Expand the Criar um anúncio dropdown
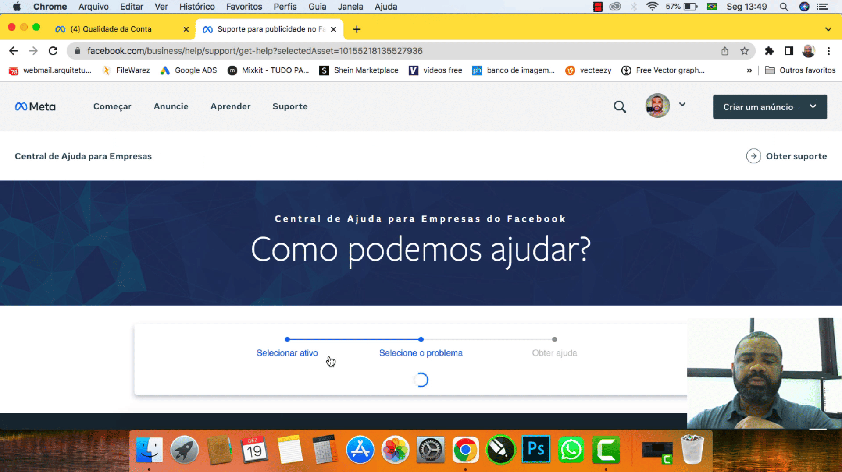Viewport: 842px width, 472px height. [813, 106]
